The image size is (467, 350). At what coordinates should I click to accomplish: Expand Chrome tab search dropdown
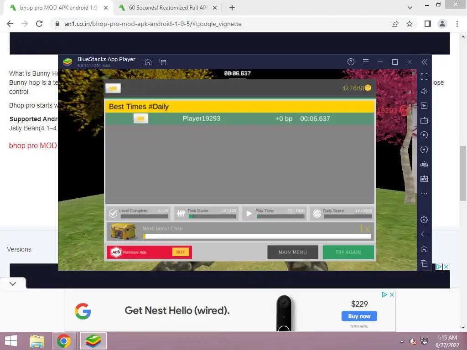click(410, 8)
